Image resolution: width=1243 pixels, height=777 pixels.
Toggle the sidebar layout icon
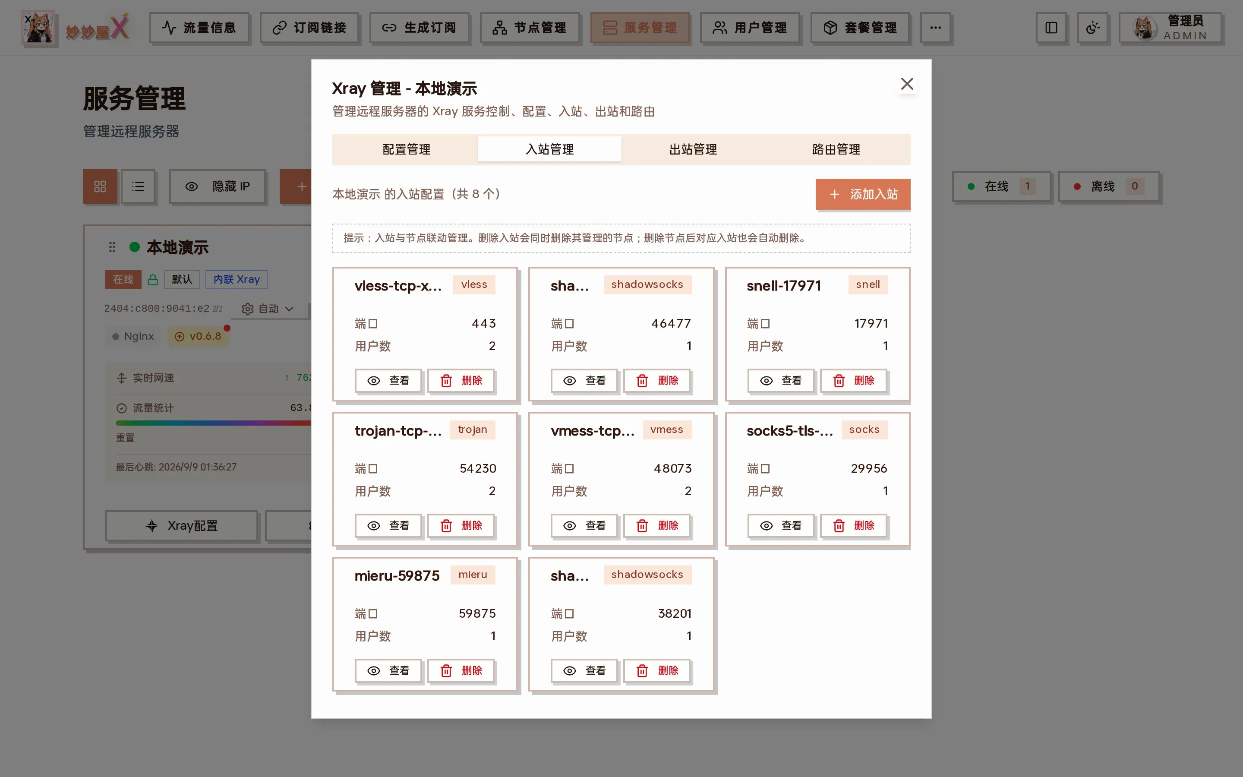click(1051, 28)
